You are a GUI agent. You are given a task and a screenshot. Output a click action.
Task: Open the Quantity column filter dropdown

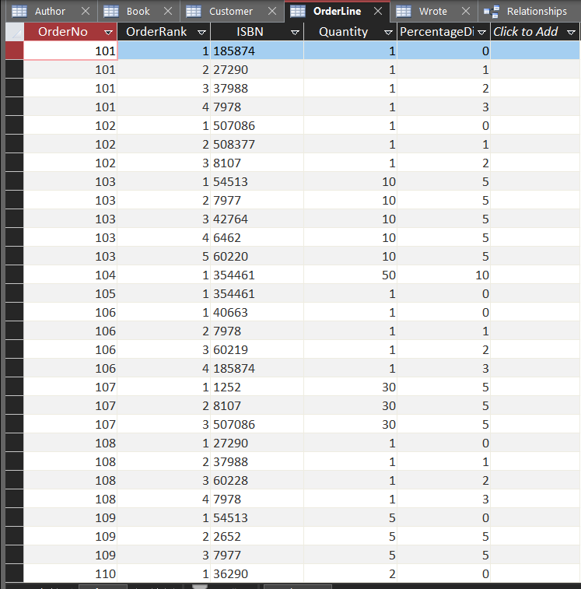coord(388,33)
